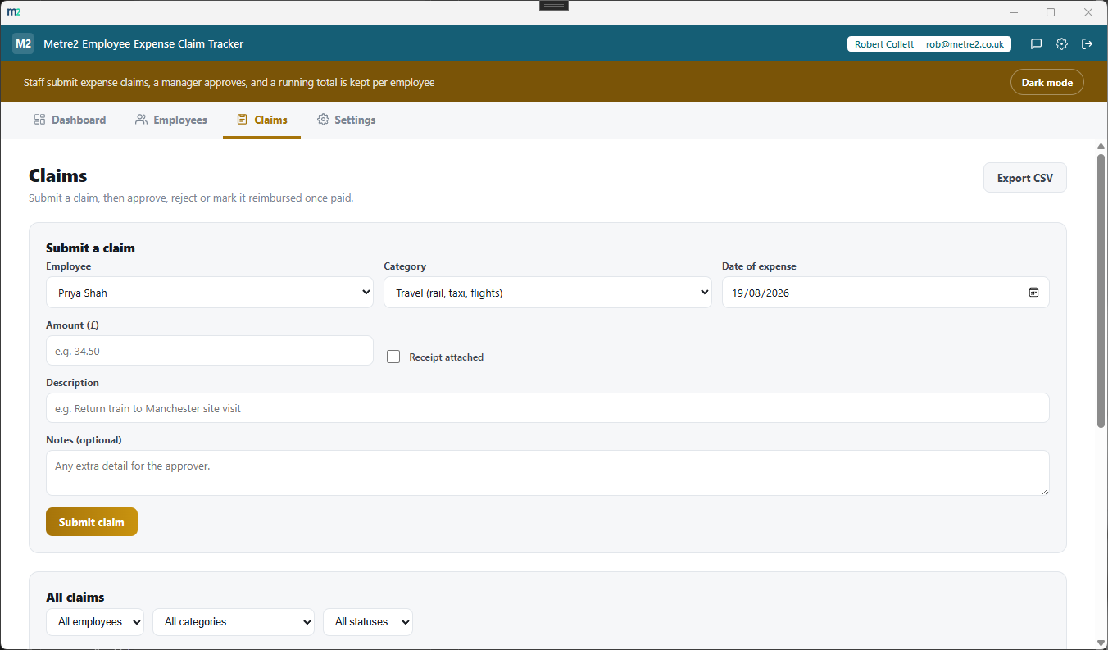Click the sign out icon
This screenshot has height=650, width=1108.
[x=1088, y=44]
